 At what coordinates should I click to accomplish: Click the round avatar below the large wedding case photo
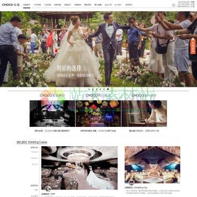(x=48, y=189)
